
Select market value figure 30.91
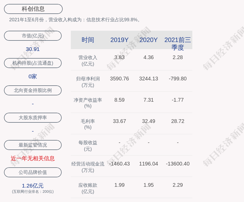(x=33, y=49)
